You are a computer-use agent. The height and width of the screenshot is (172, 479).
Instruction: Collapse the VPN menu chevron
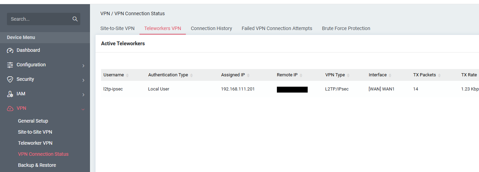[x=83, y=109]
